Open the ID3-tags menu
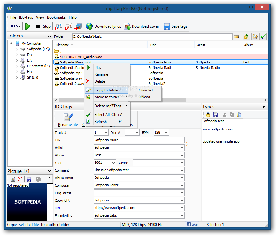The image size is (277, 236). click(26, 17)
